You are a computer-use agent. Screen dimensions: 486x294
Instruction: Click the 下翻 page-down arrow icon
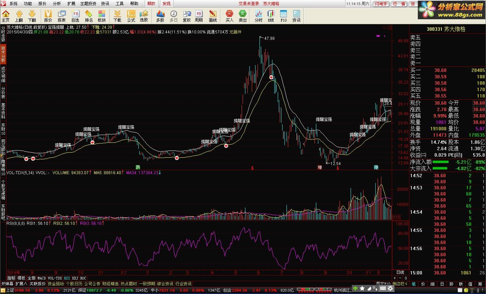32,16
